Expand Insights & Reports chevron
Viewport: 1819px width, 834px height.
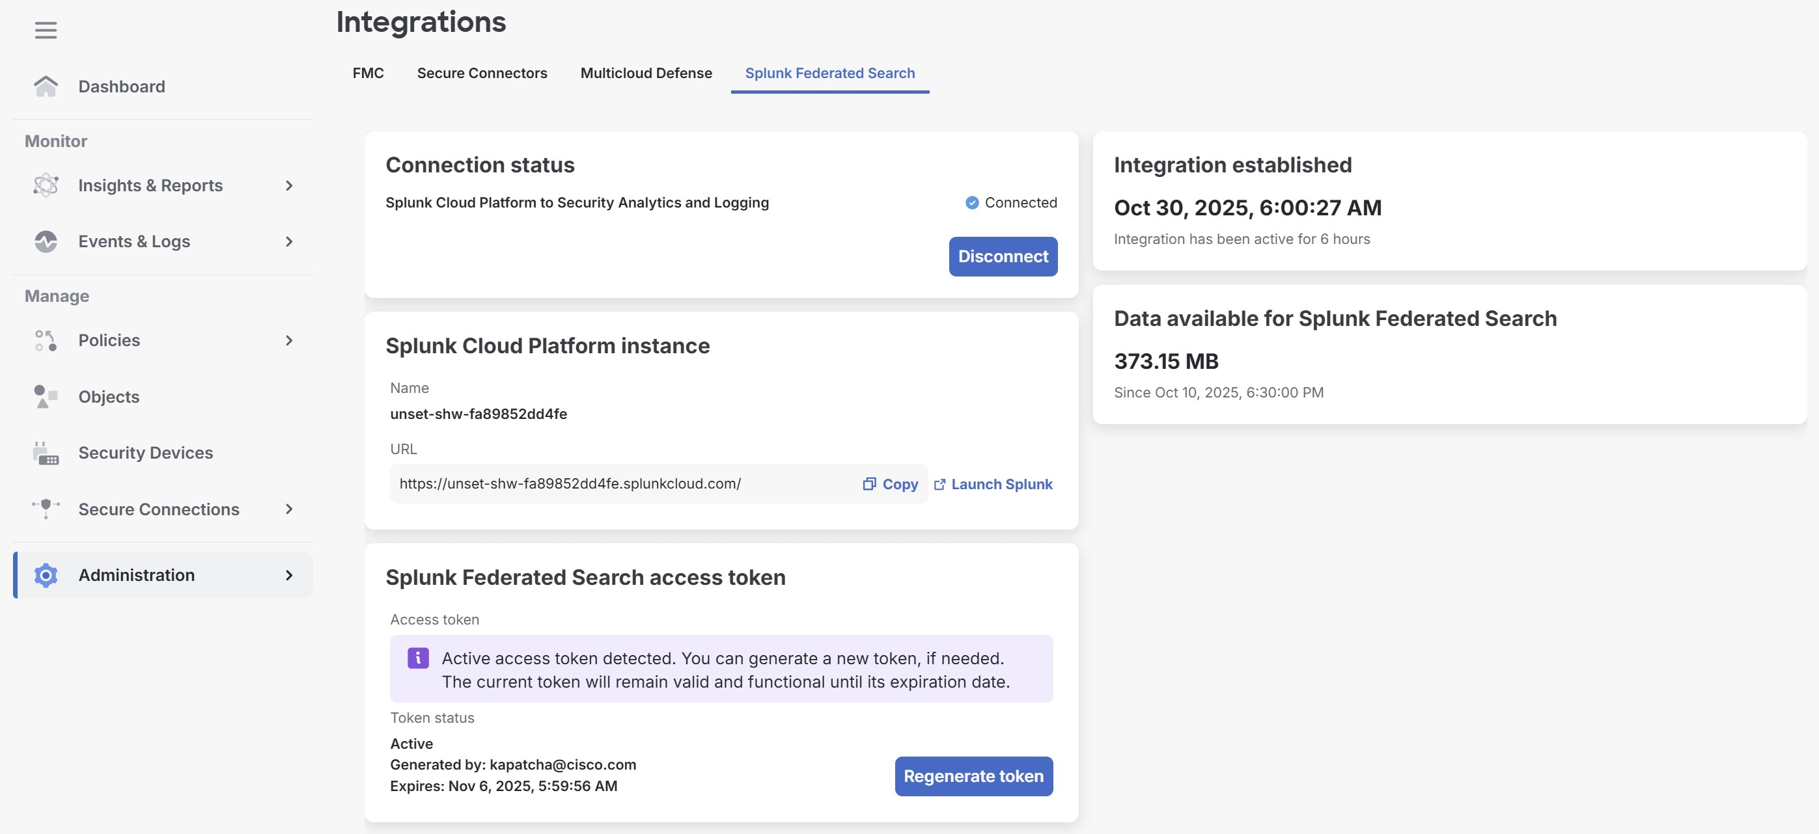pyautogui.click(x=289, y=185)
